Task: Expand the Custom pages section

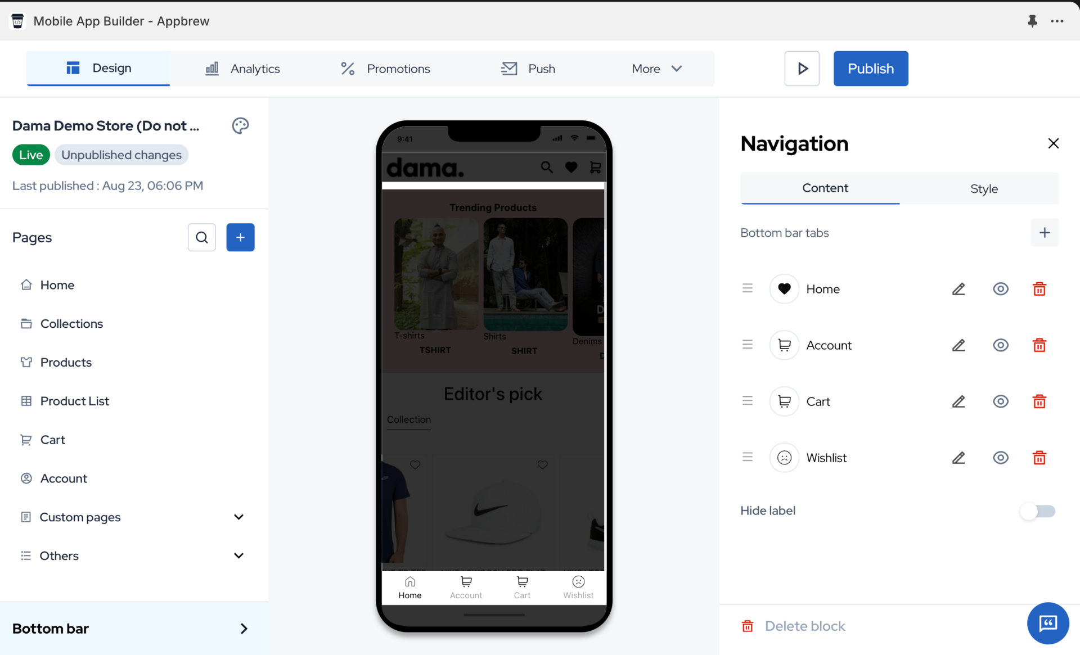Action: pos(238,517)
